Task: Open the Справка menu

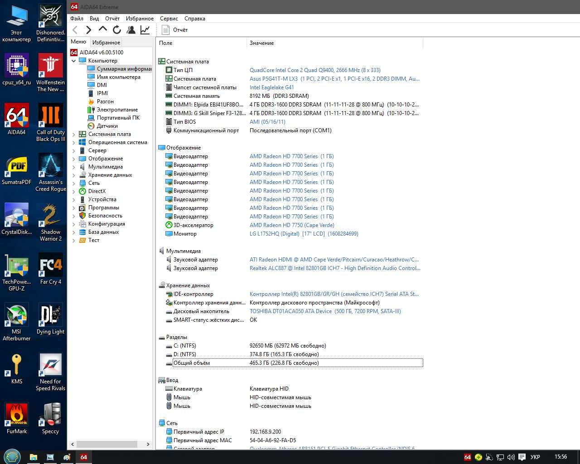Action: click(195, 19)
